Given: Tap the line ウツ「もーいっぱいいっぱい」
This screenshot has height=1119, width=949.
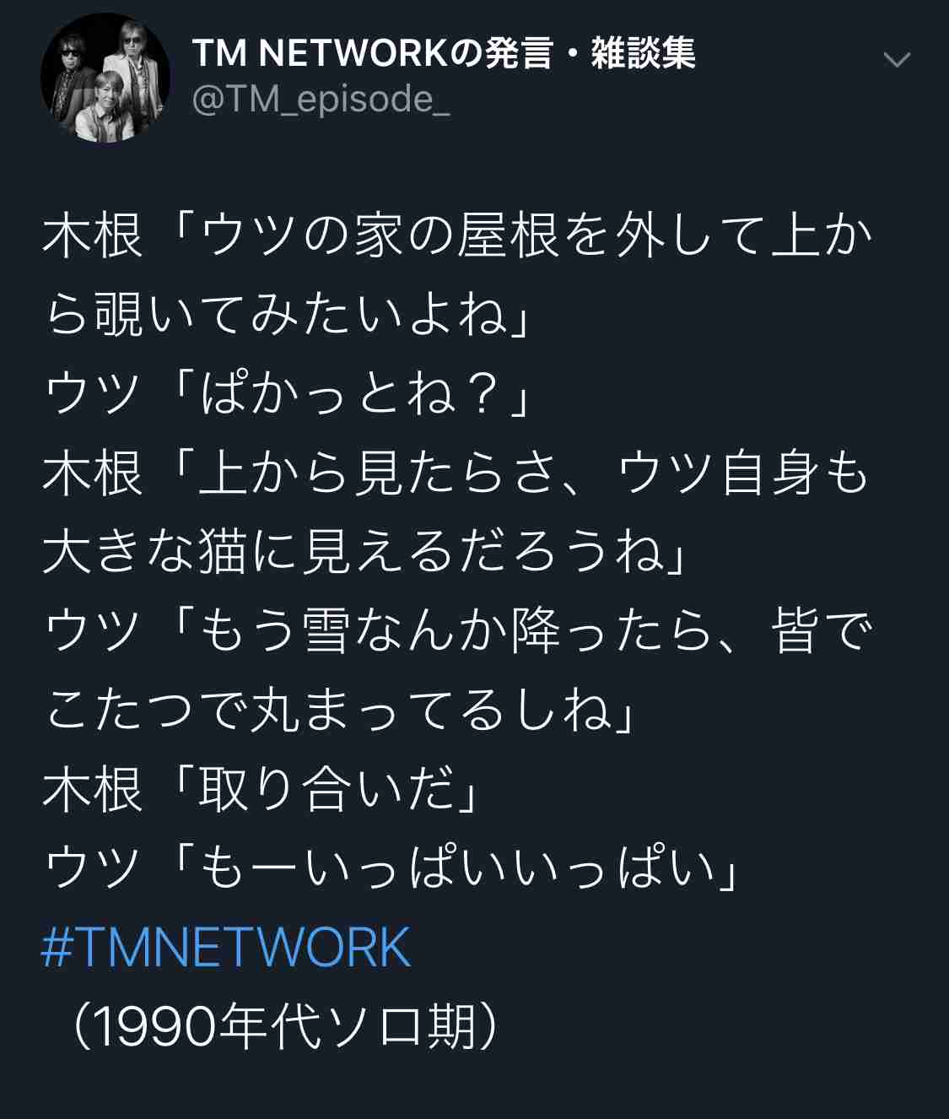Looking at the screenshot, I should [391, 868].
